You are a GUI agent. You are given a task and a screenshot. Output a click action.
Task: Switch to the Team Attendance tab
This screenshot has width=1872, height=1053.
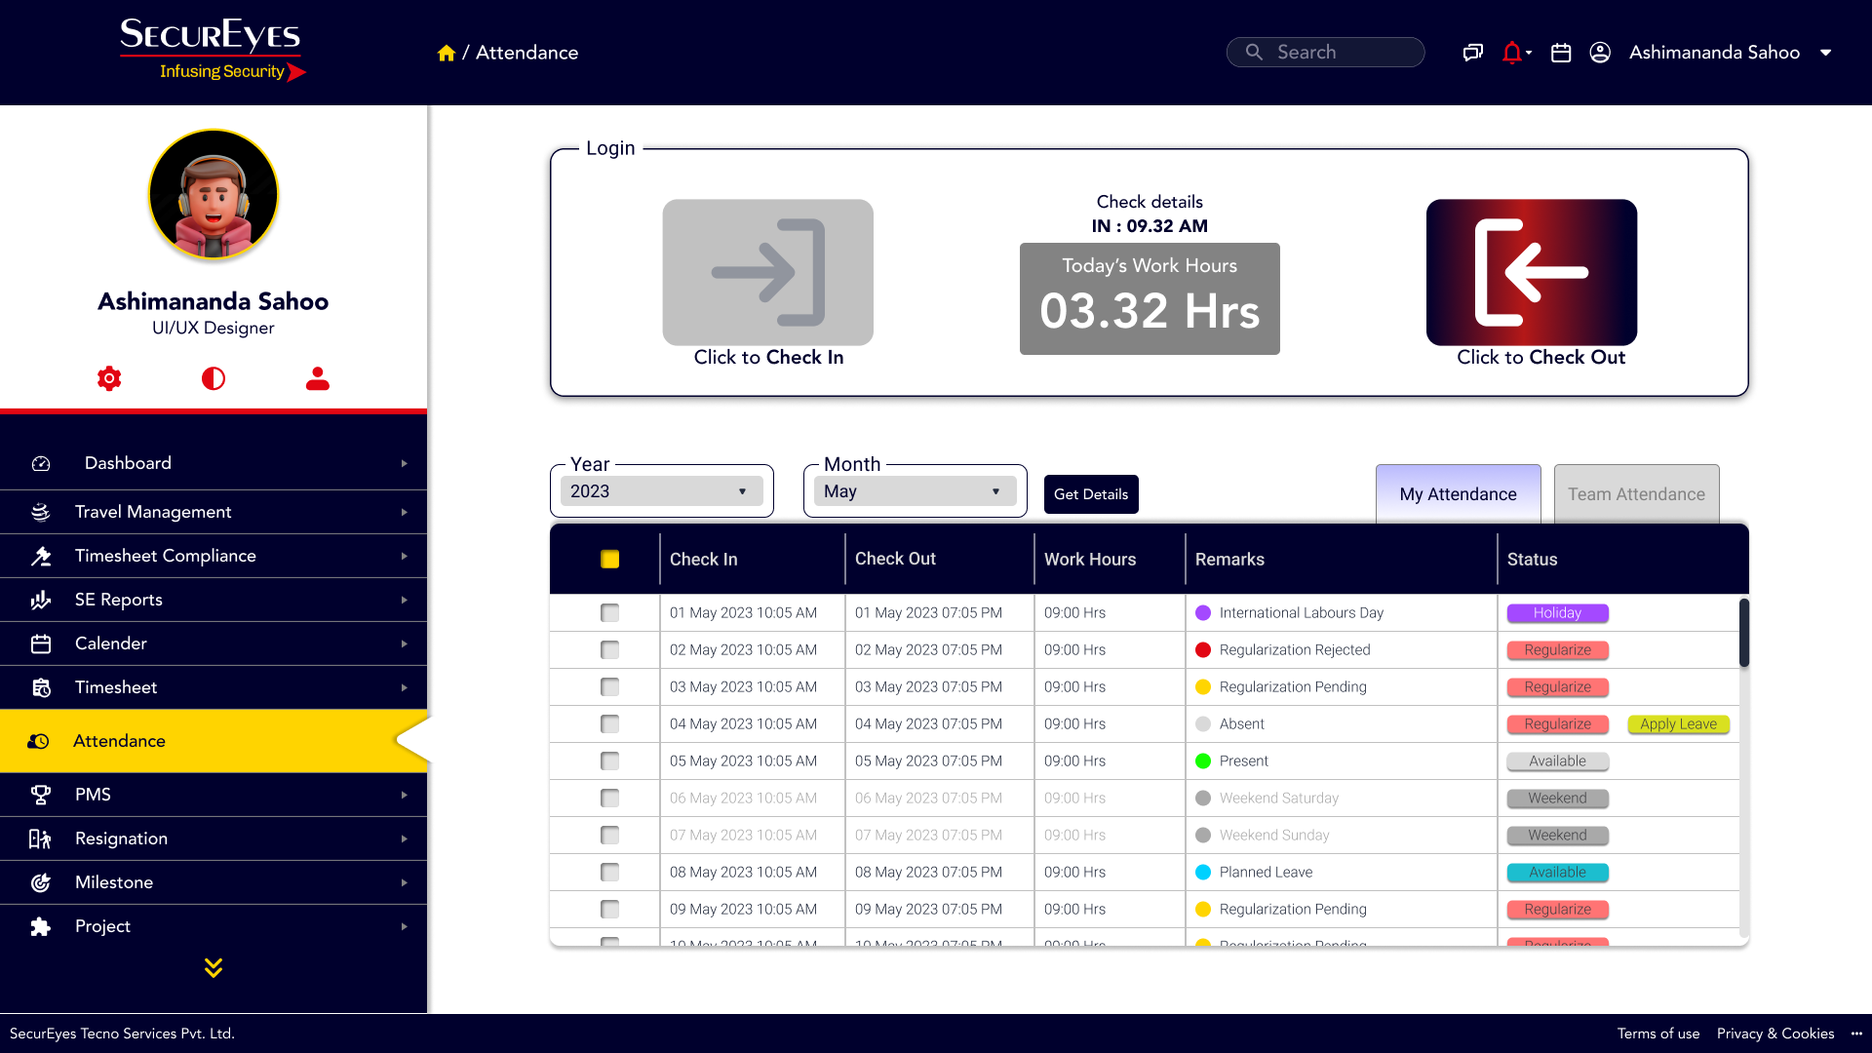pyautogui.click(x=1636, y=494)
